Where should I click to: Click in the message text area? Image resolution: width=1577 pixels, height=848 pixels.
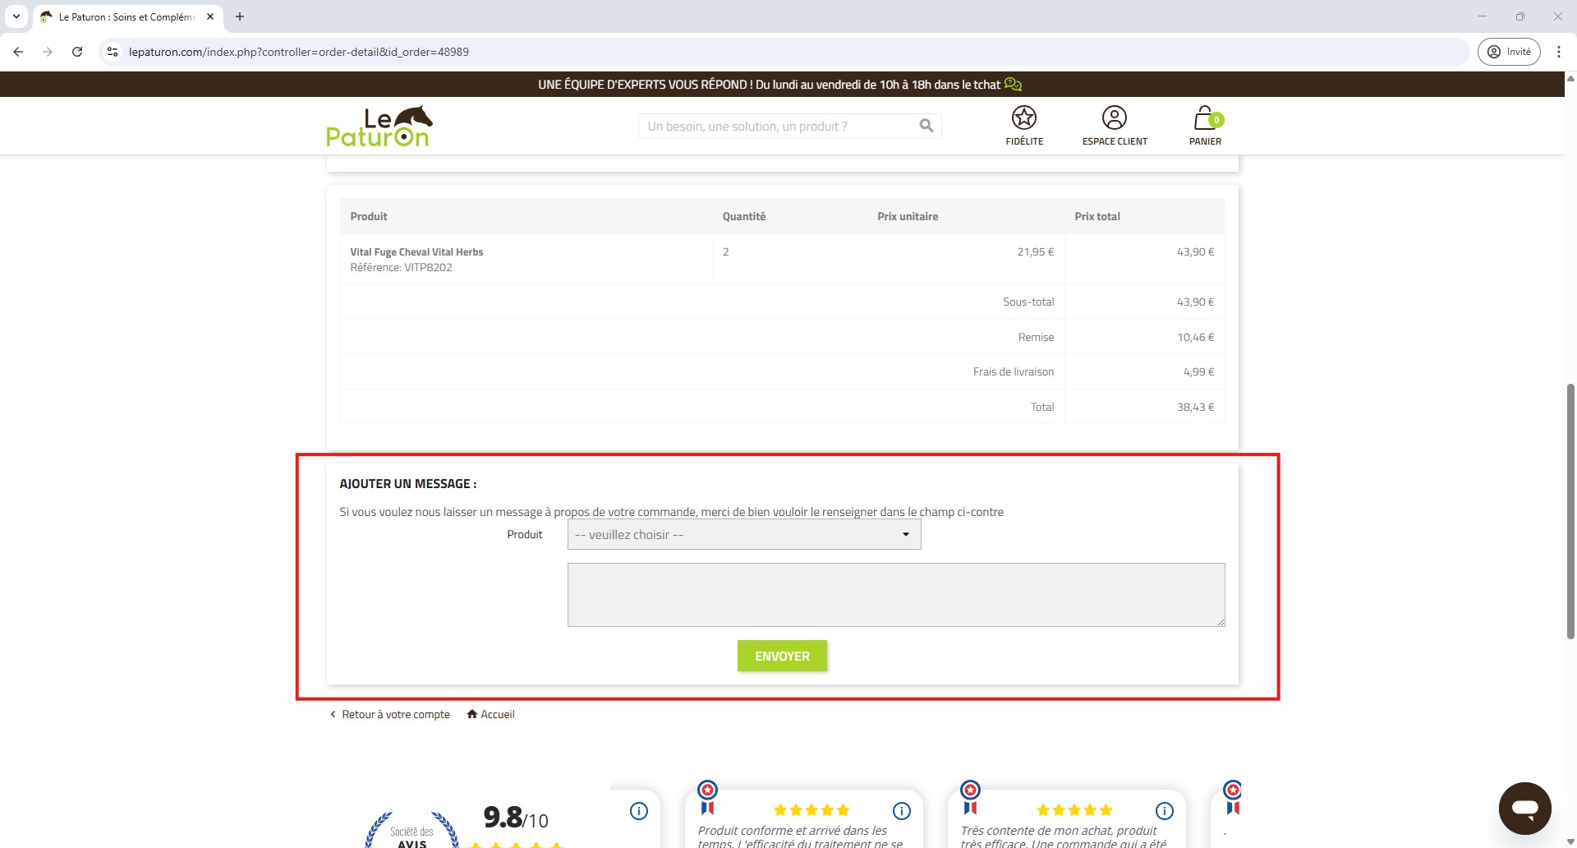pos(895,594)
